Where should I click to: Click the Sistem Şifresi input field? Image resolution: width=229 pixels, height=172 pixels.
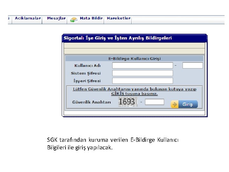tap(142, 73)
